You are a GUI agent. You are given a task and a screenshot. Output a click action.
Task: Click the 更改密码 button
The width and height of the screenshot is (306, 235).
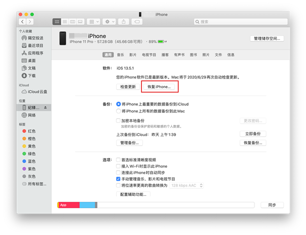pyautogui.click(x=253, y=121)
